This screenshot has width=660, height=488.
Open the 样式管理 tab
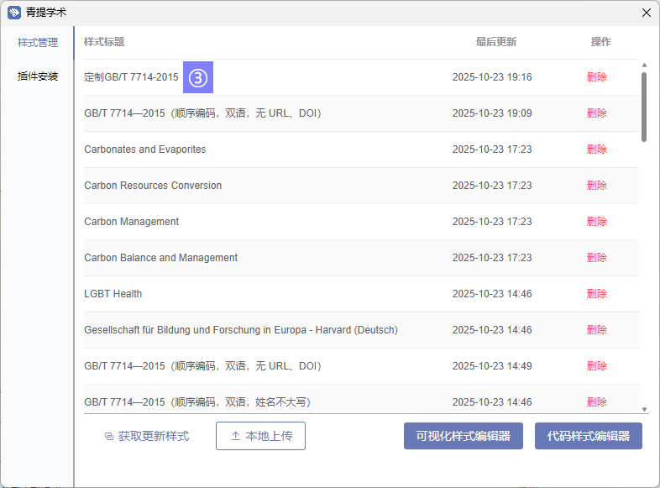tap(38, 43)
